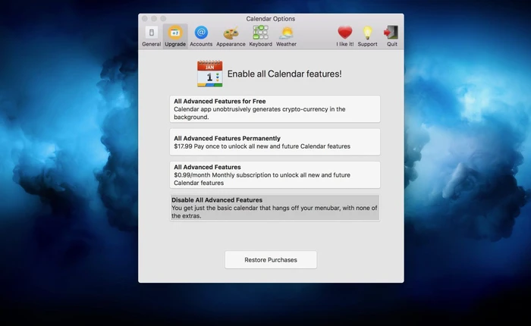Open the Accounts @ icon tab

tap(201, 36)
